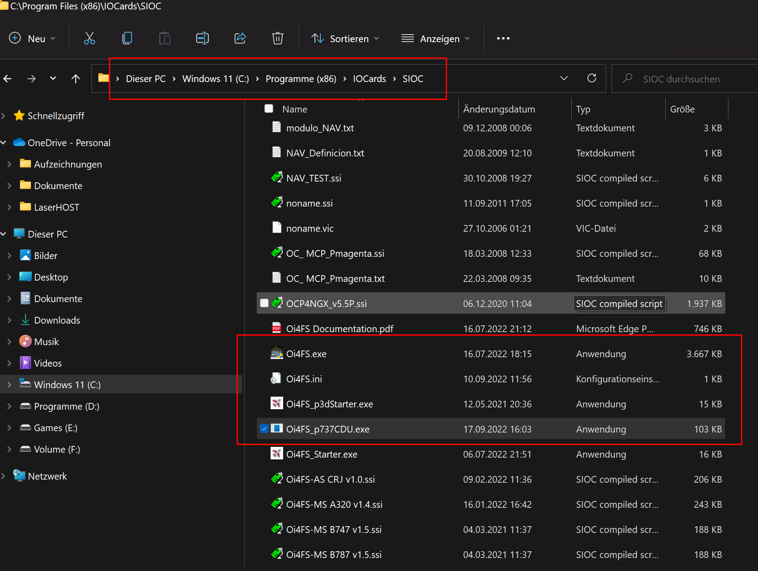Screen dimensions: 758x571
Task: Click the Oi4FS-AS CRJ v1.0.ssi icon
Action: [277, 479]
